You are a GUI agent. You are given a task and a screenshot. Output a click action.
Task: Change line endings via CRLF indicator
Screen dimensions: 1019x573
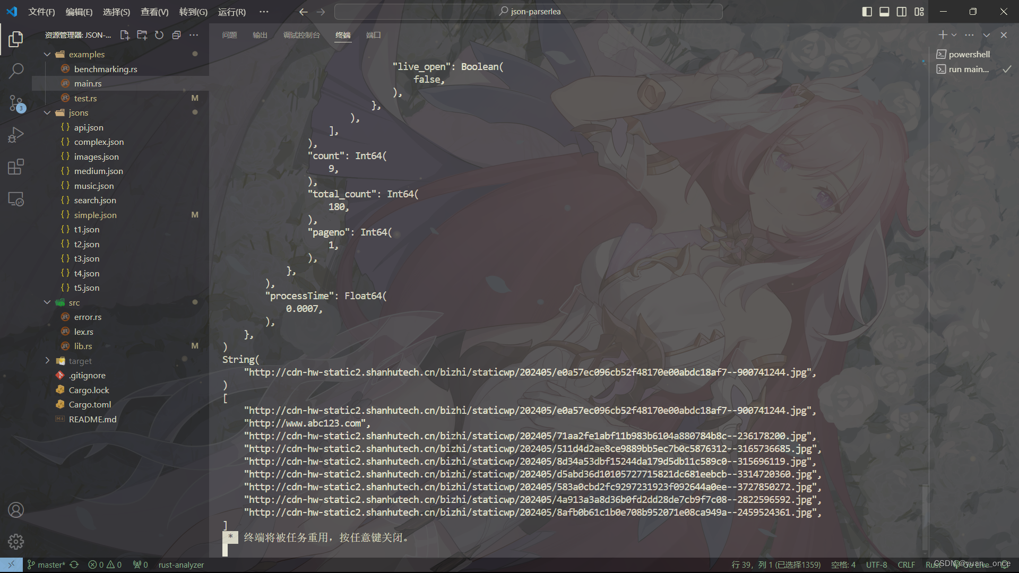tap(906, 565)
